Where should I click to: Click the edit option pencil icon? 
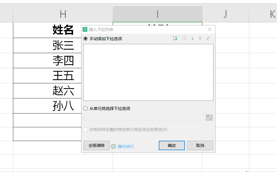tap(207, 38)
